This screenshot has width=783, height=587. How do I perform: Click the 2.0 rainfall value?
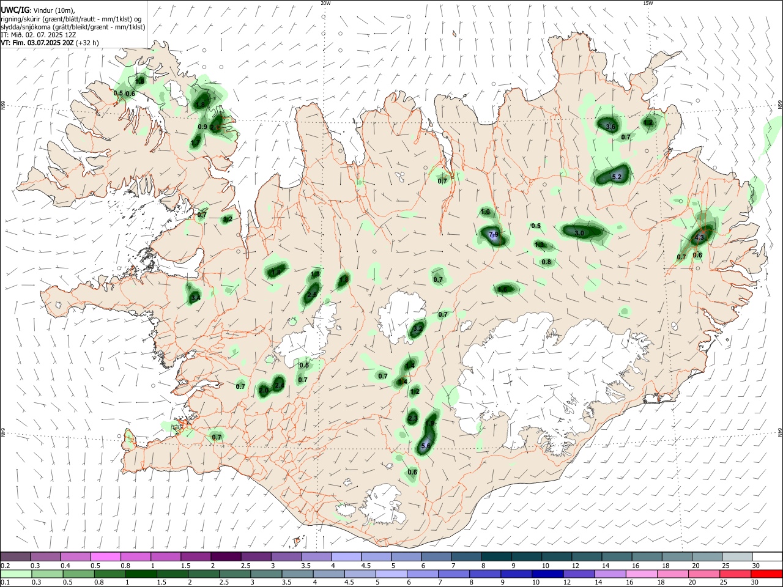264,390
